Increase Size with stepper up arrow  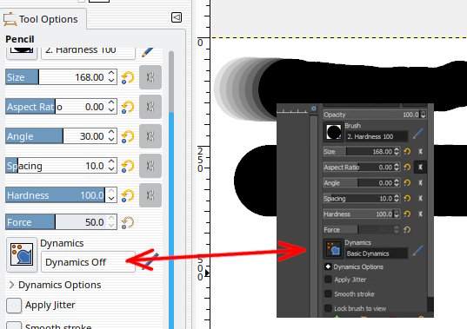pyautogui.click(x=111, y=74)
